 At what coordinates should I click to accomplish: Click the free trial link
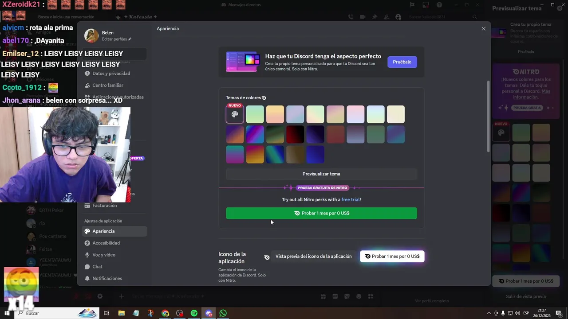[351, 200]
